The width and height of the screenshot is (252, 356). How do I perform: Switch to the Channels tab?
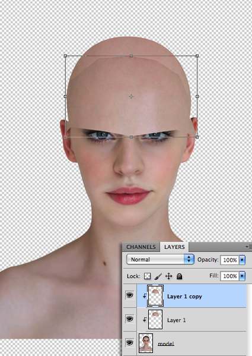[x=141, y=247]
